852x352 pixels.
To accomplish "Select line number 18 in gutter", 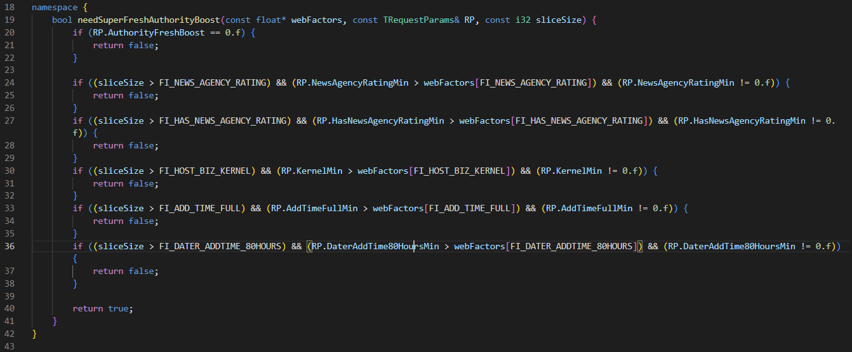I will click(10, 8).
